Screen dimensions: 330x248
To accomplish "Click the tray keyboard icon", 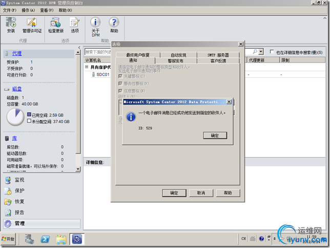I will point(253,239).
